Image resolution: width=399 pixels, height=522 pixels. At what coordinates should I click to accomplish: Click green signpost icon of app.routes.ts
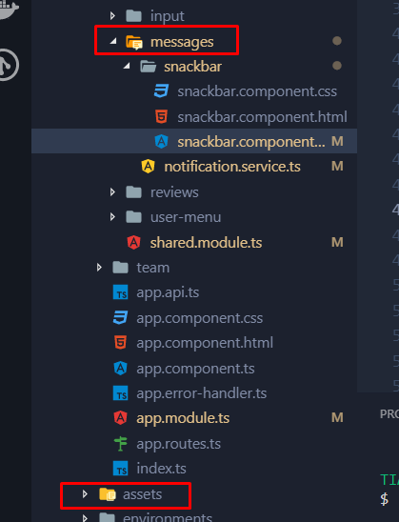[121, 444]
